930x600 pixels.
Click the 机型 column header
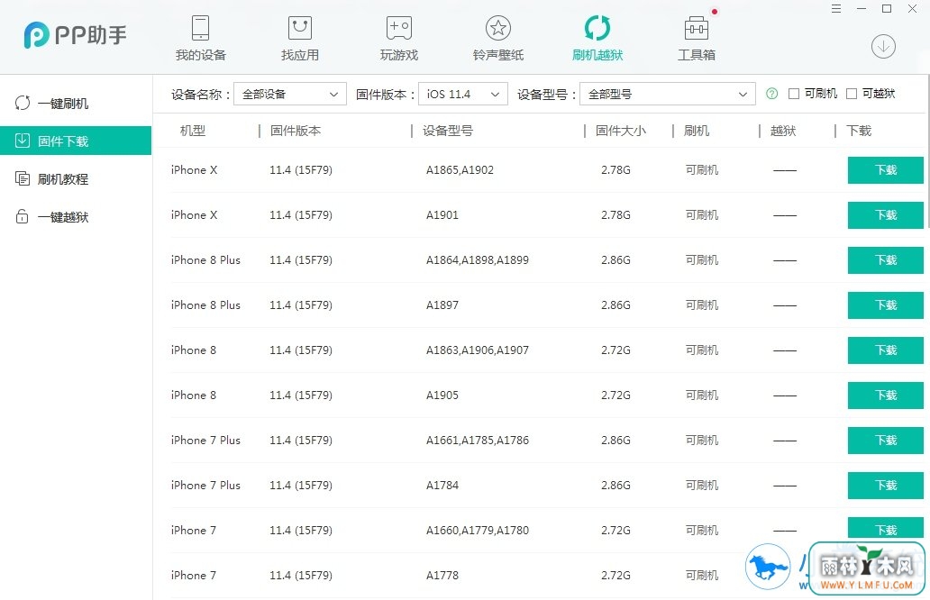click(193, 131)
